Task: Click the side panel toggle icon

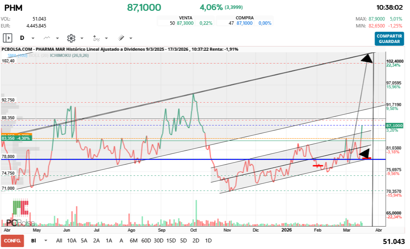Action: (7, 38)
